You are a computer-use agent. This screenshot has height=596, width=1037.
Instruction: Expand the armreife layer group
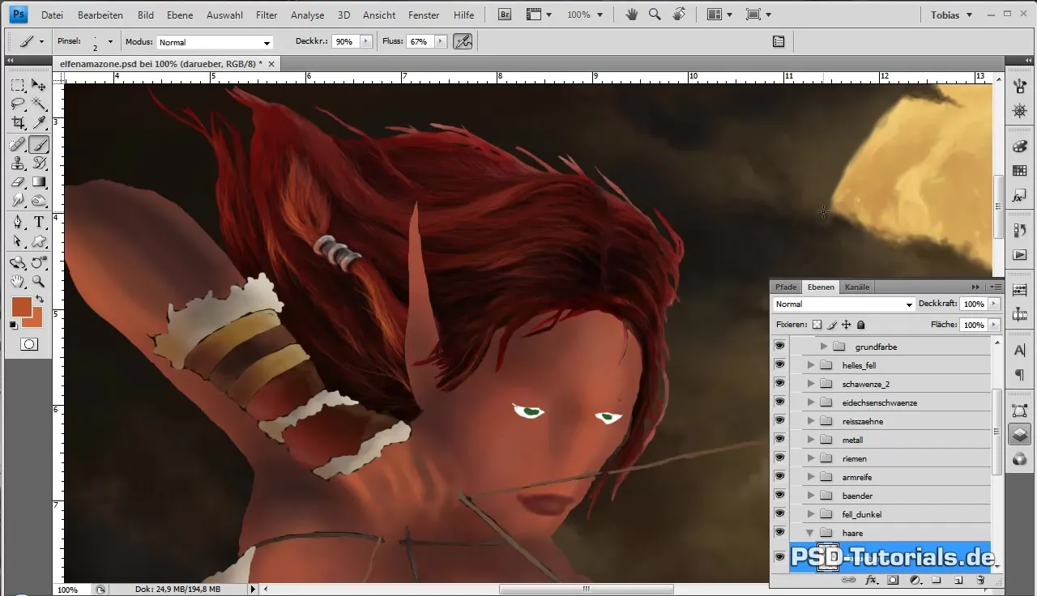(810, 477)
